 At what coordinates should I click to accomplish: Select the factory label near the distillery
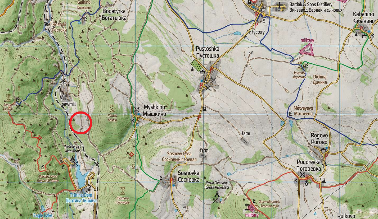click(258, 32)
